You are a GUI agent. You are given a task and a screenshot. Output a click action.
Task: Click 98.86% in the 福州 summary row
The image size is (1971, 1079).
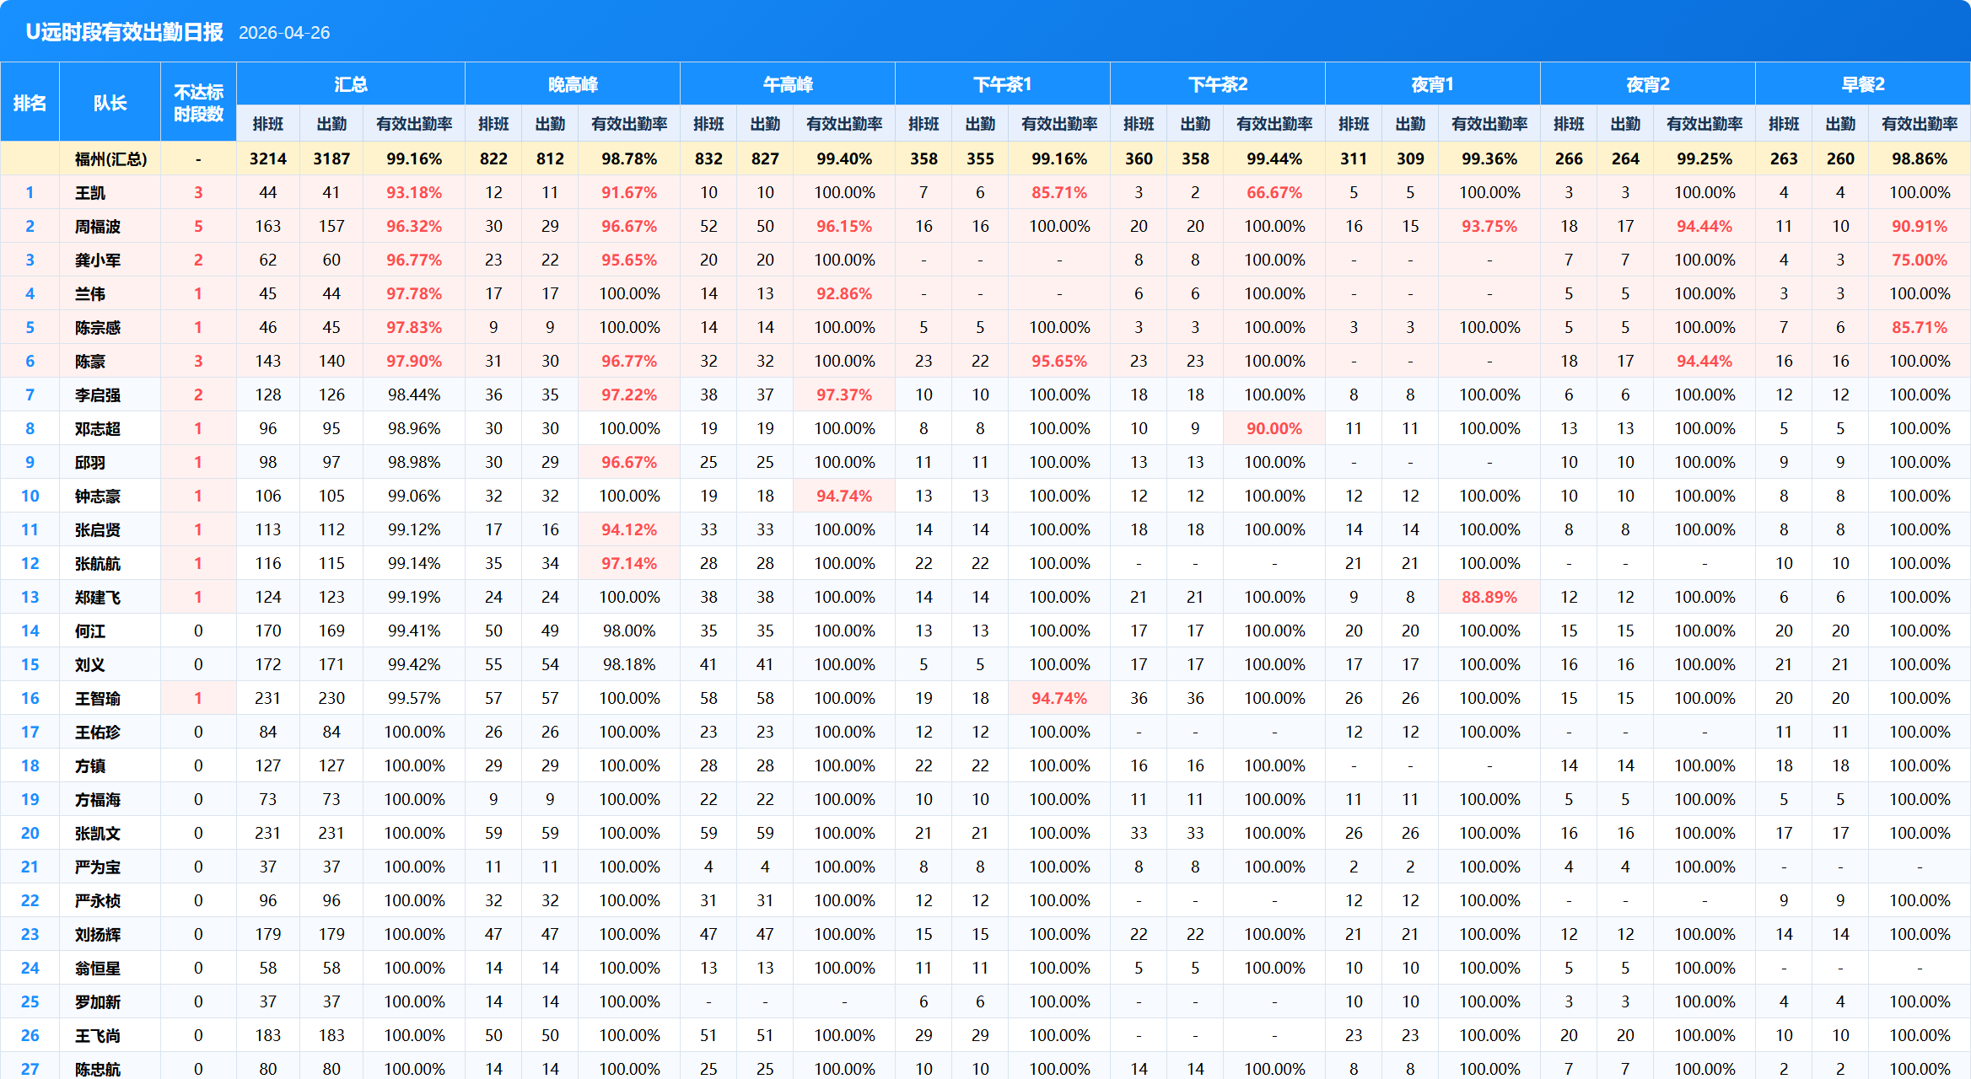coord(1920,158)
